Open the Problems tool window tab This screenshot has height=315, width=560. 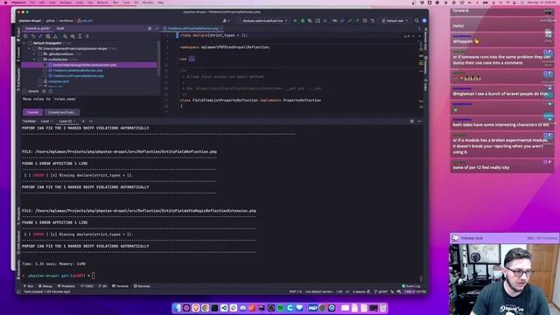tap(66, 286)
